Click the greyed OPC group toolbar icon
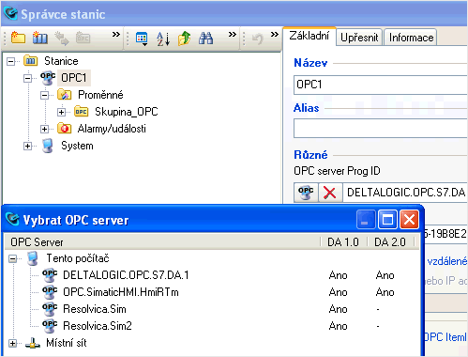Viewport: 468px width, 357px height. (83, 39)
